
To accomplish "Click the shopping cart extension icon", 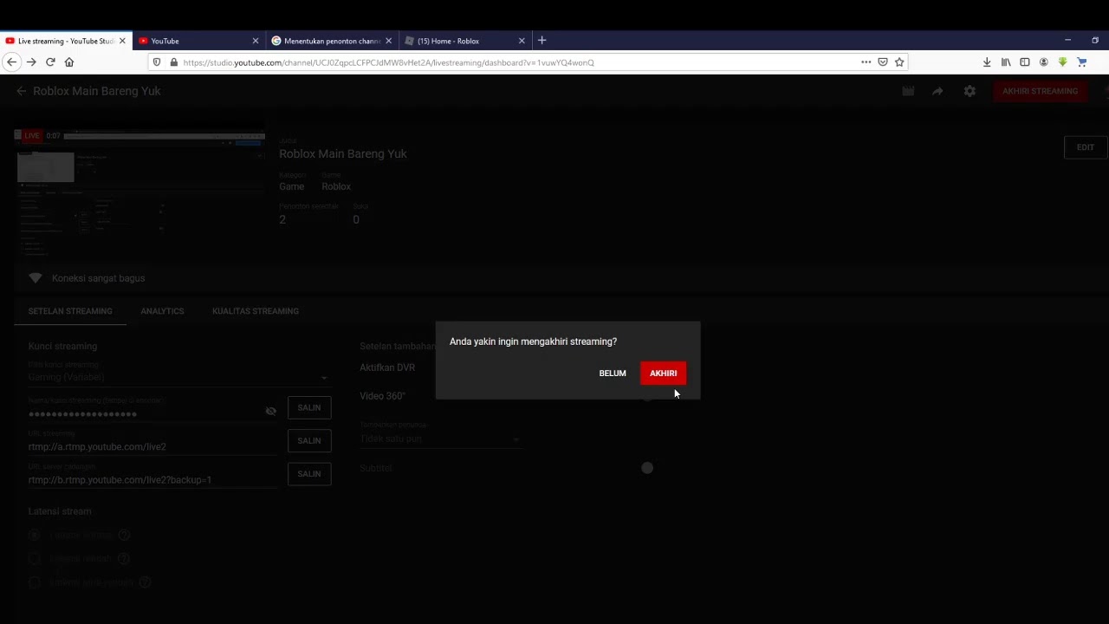I will click(x=1081, y=62).
